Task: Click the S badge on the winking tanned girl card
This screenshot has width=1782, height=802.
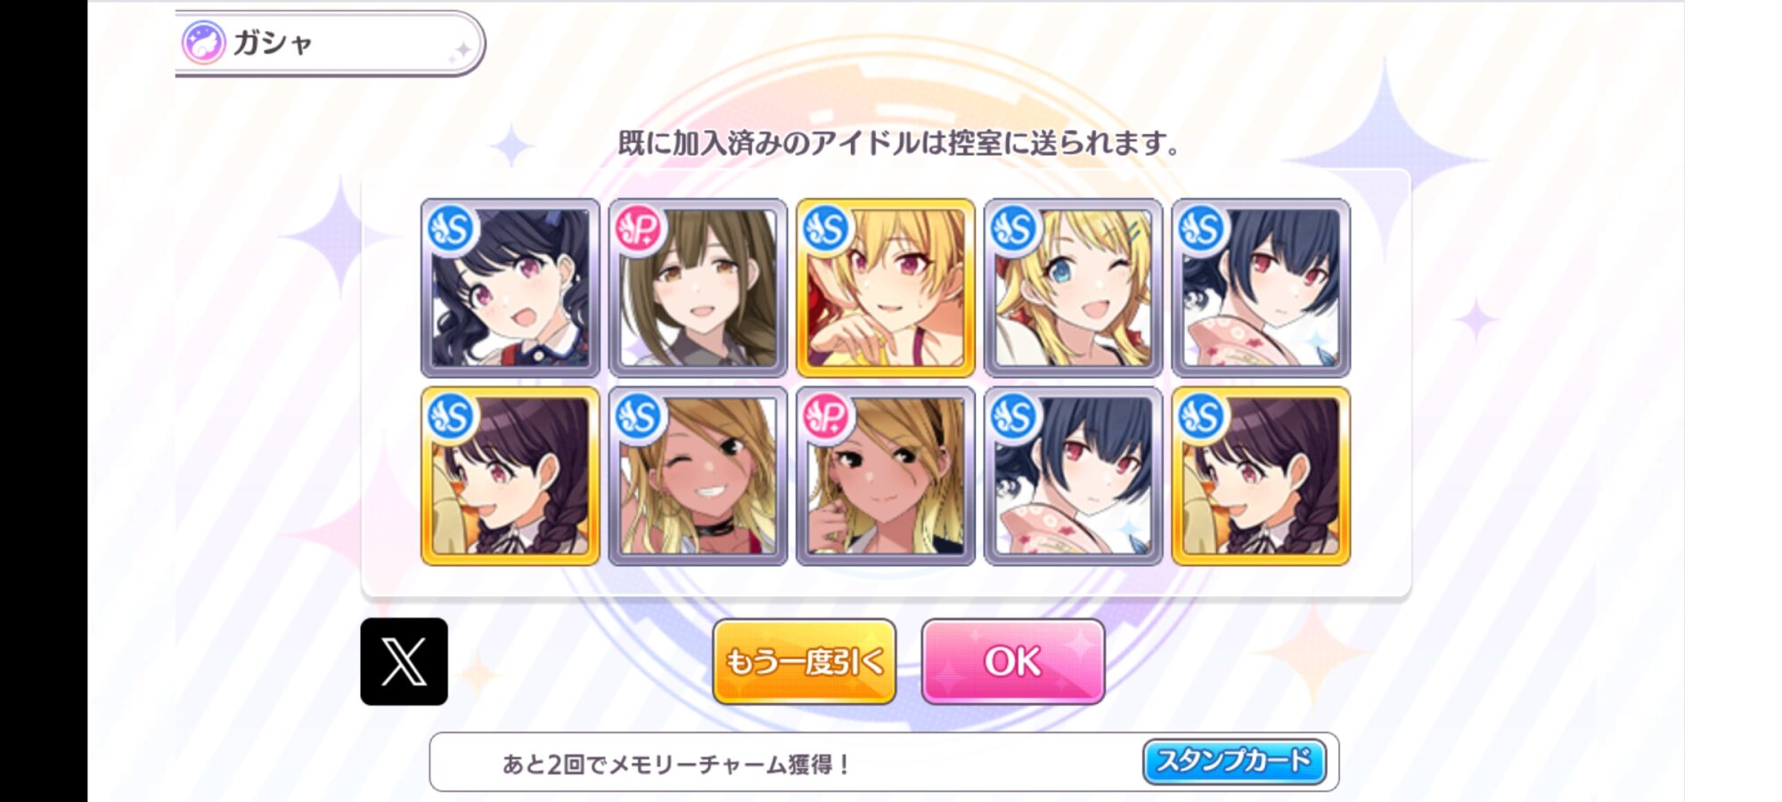Action: point(639,416)
